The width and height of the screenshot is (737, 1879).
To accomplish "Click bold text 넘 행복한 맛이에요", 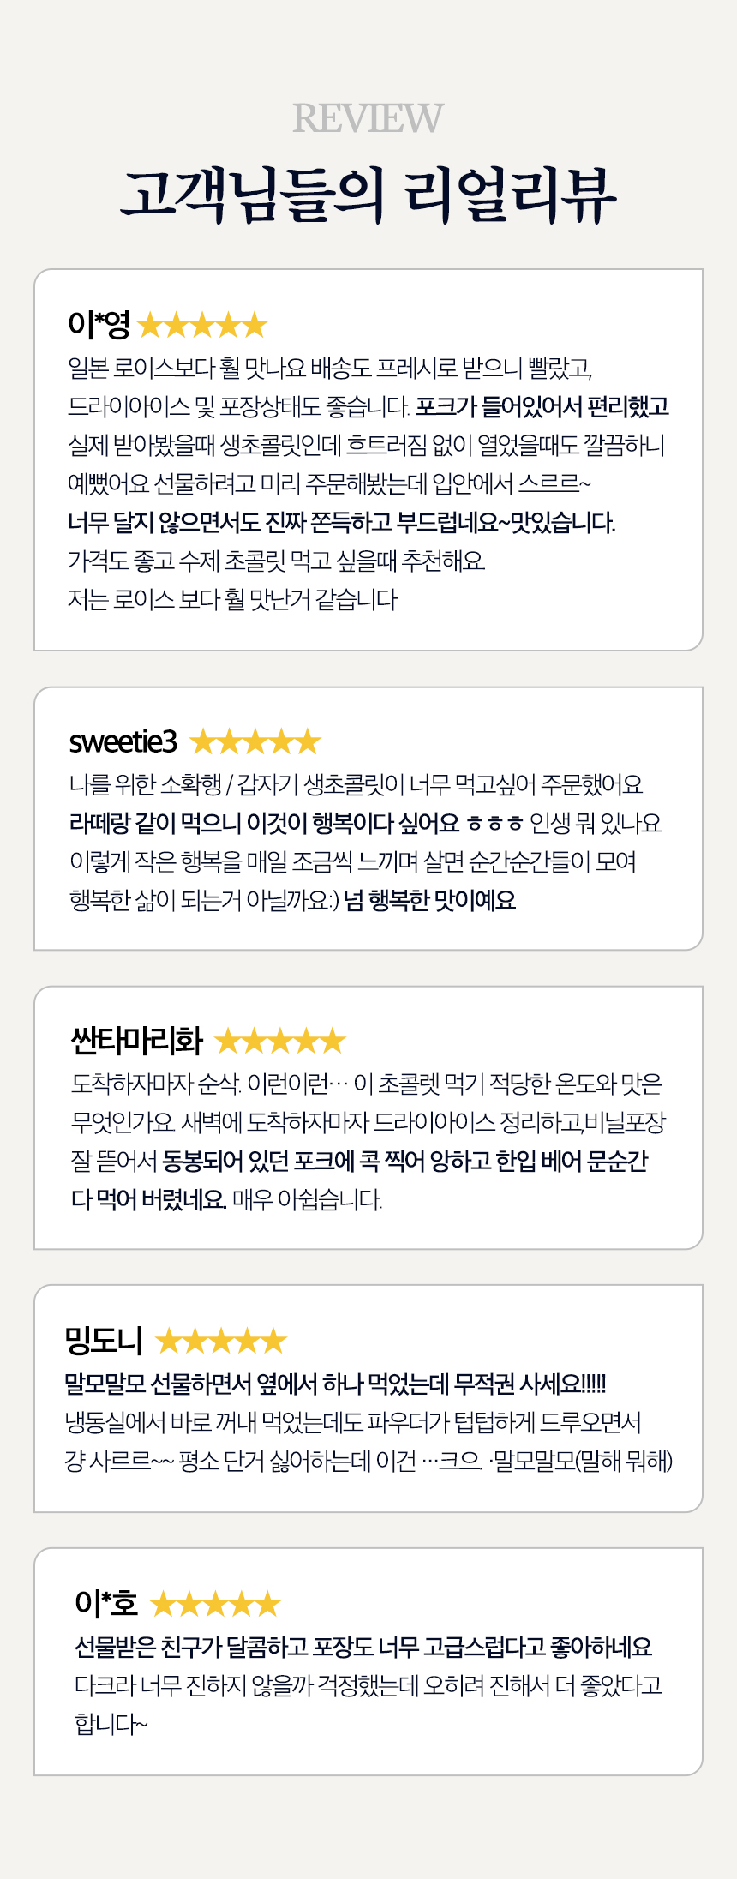I will [x=430, y=900].
